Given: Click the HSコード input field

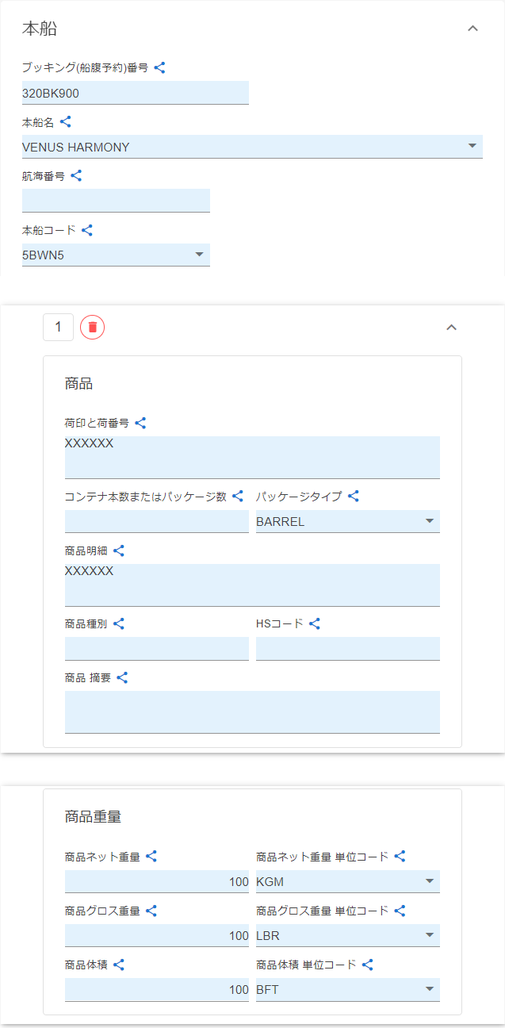Looking at the screenshot, I should tap(347, 648).
